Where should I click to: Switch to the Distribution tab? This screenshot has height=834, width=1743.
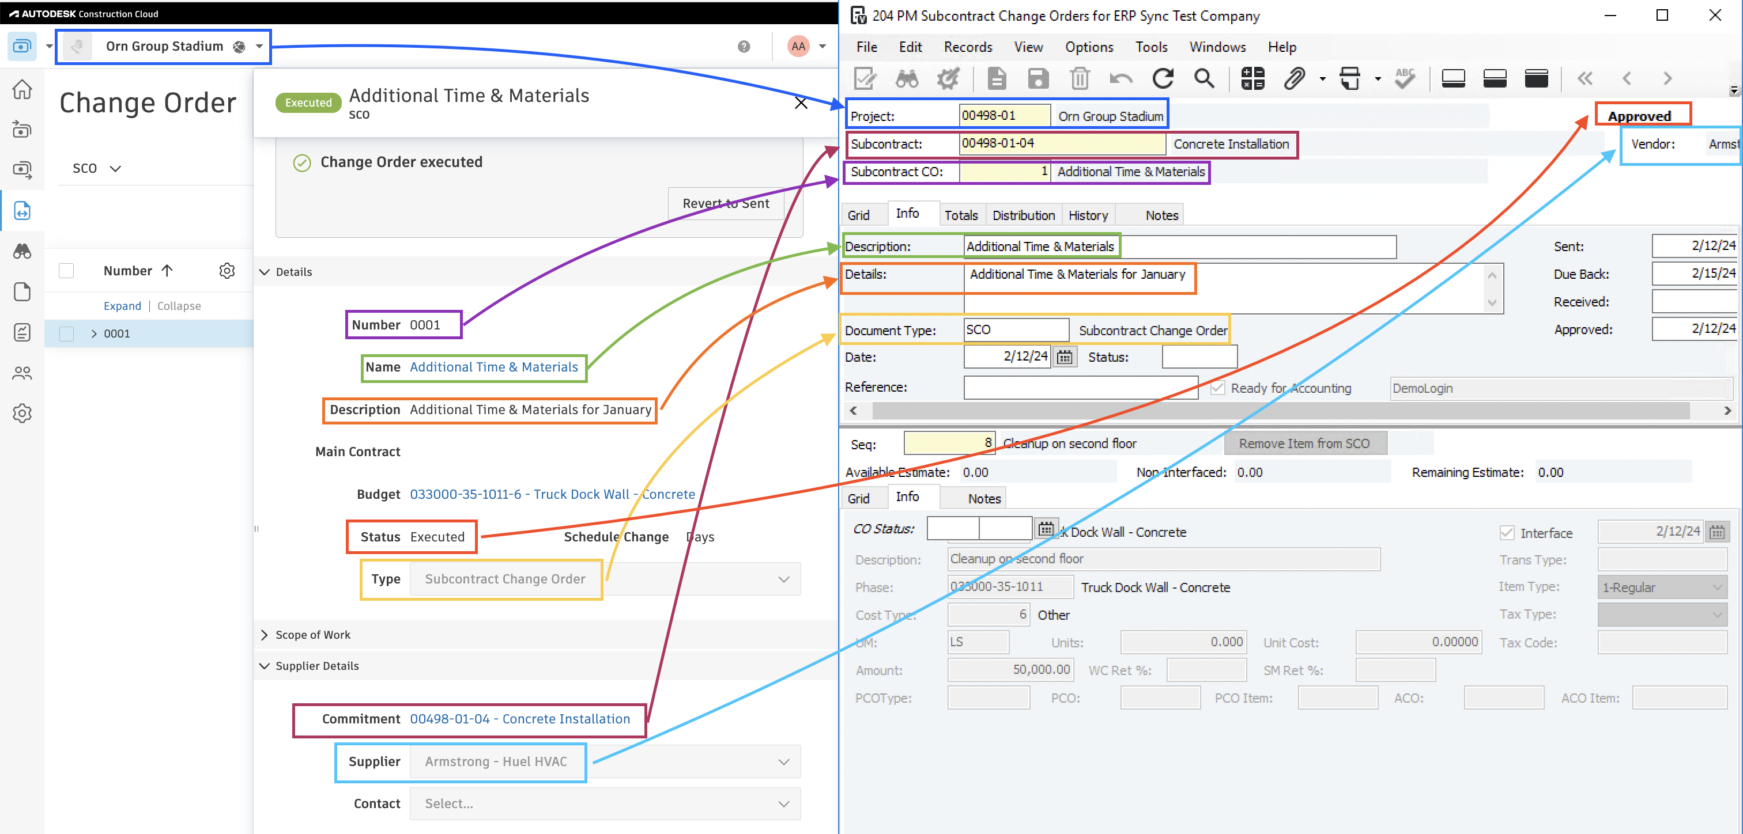pos(1023,215)
